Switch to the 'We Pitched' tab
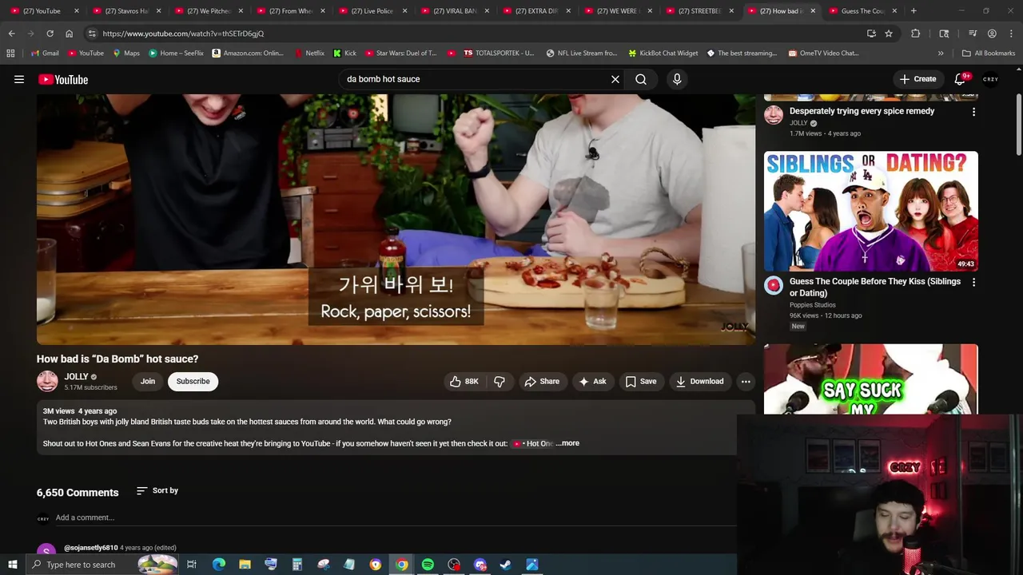Viewport: 1023px width, 575px height. click(209, 11)
